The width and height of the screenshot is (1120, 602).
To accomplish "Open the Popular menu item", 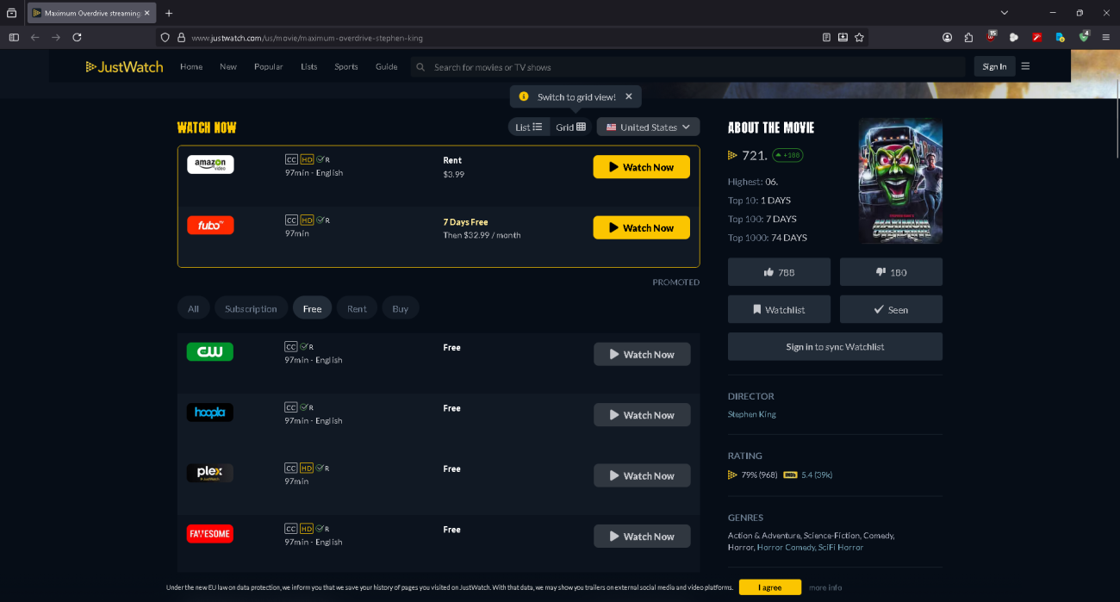I will tap(268, 67).
